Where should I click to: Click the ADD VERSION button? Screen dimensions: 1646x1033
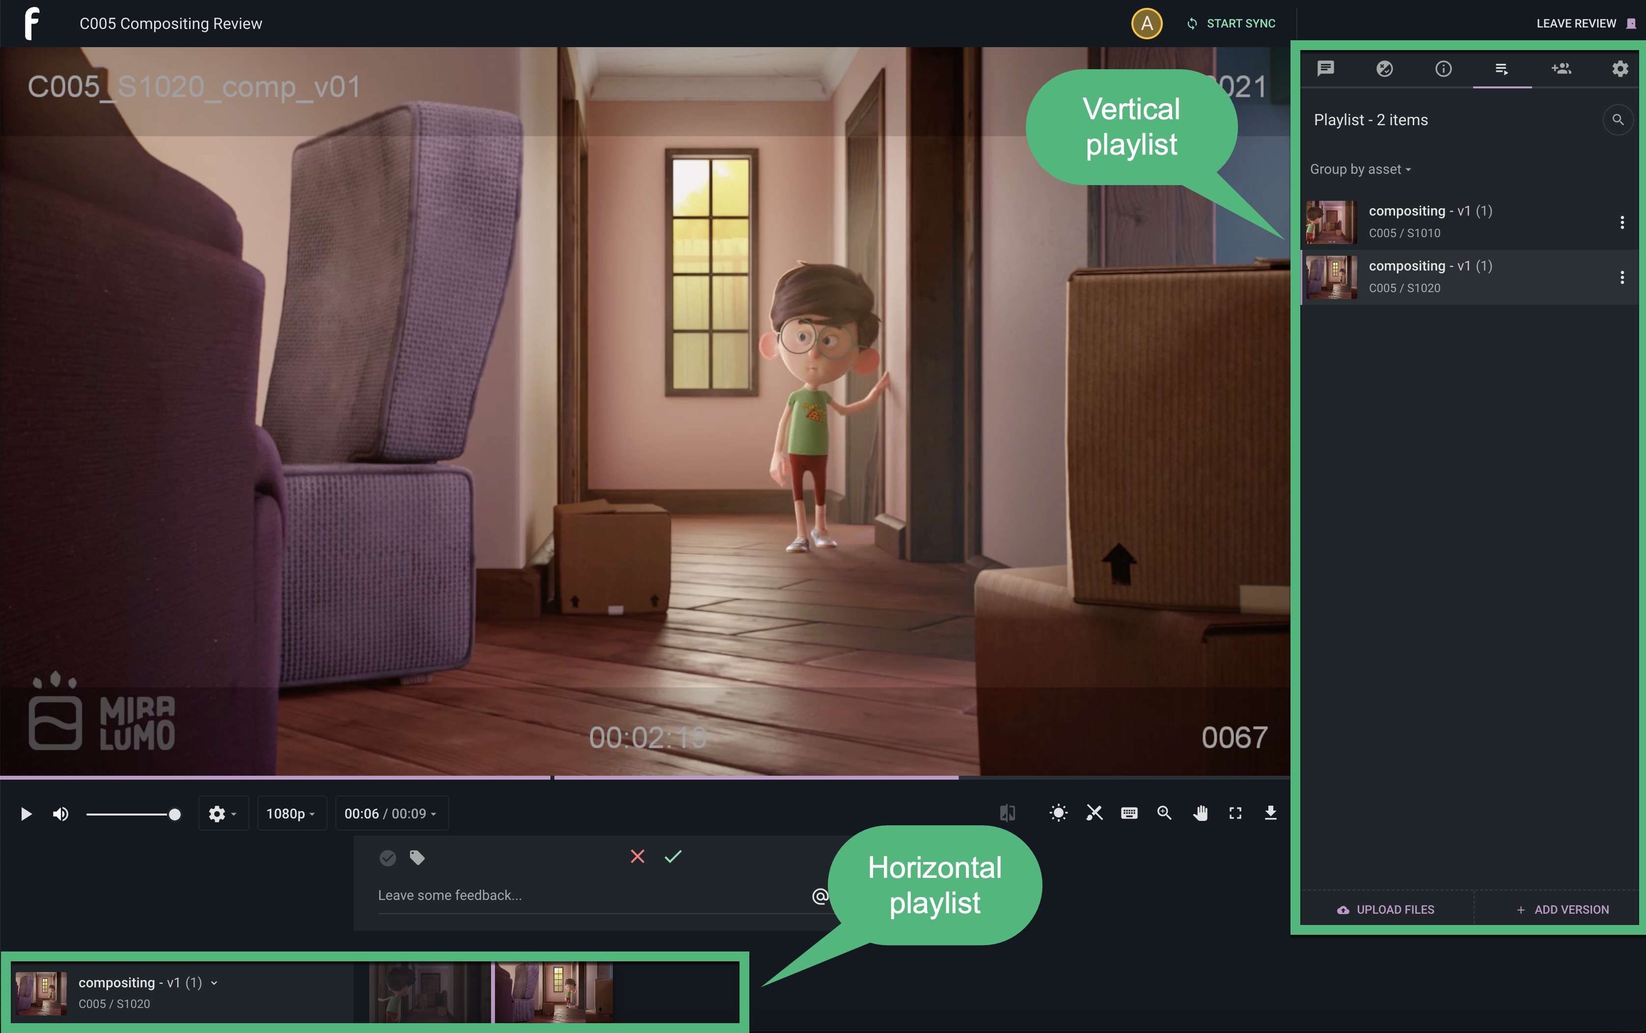[1562, 909]
